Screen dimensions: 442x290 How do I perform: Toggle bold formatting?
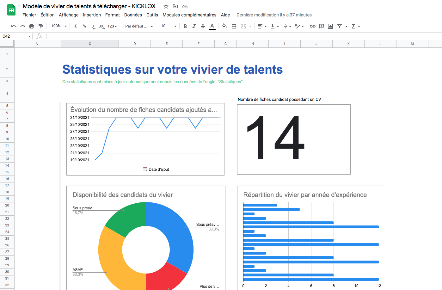185,26
